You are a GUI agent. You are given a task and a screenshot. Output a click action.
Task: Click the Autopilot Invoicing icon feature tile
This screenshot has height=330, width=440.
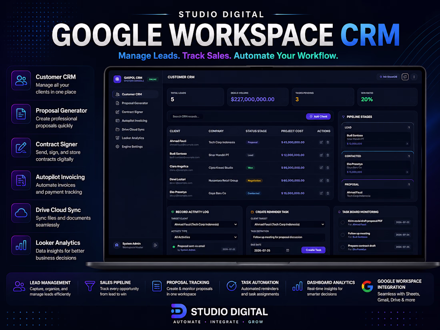[21, 180]
